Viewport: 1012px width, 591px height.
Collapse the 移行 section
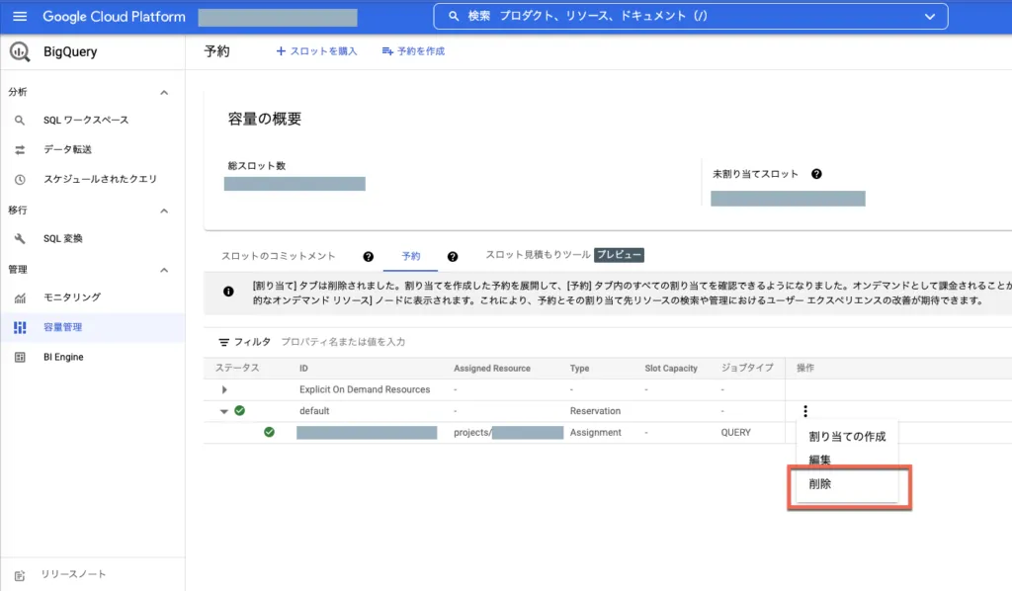[x=164, y=211]
